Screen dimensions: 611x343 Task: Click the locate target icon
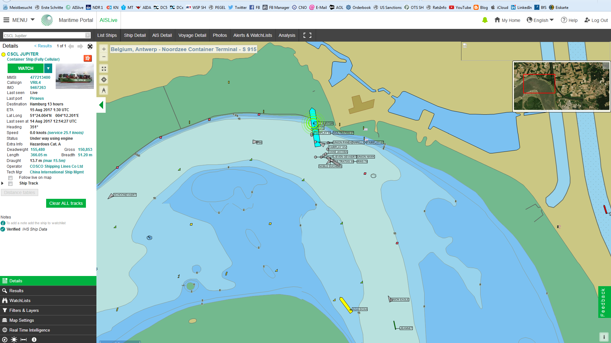[104, 79]
